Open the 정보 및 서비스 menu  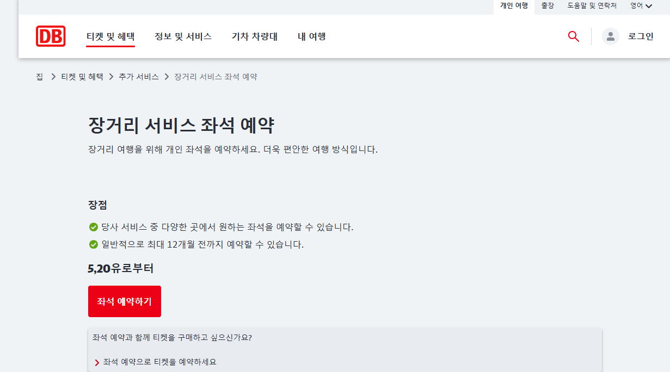coord(183,36)
